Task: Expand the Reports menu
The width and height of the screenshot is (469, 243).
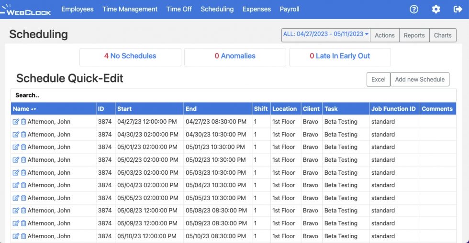Action: click(414, 35)
